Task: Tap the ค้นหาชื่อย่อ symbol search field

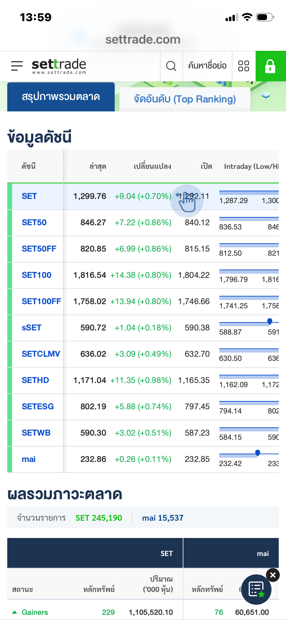Action: coord(207,66)
